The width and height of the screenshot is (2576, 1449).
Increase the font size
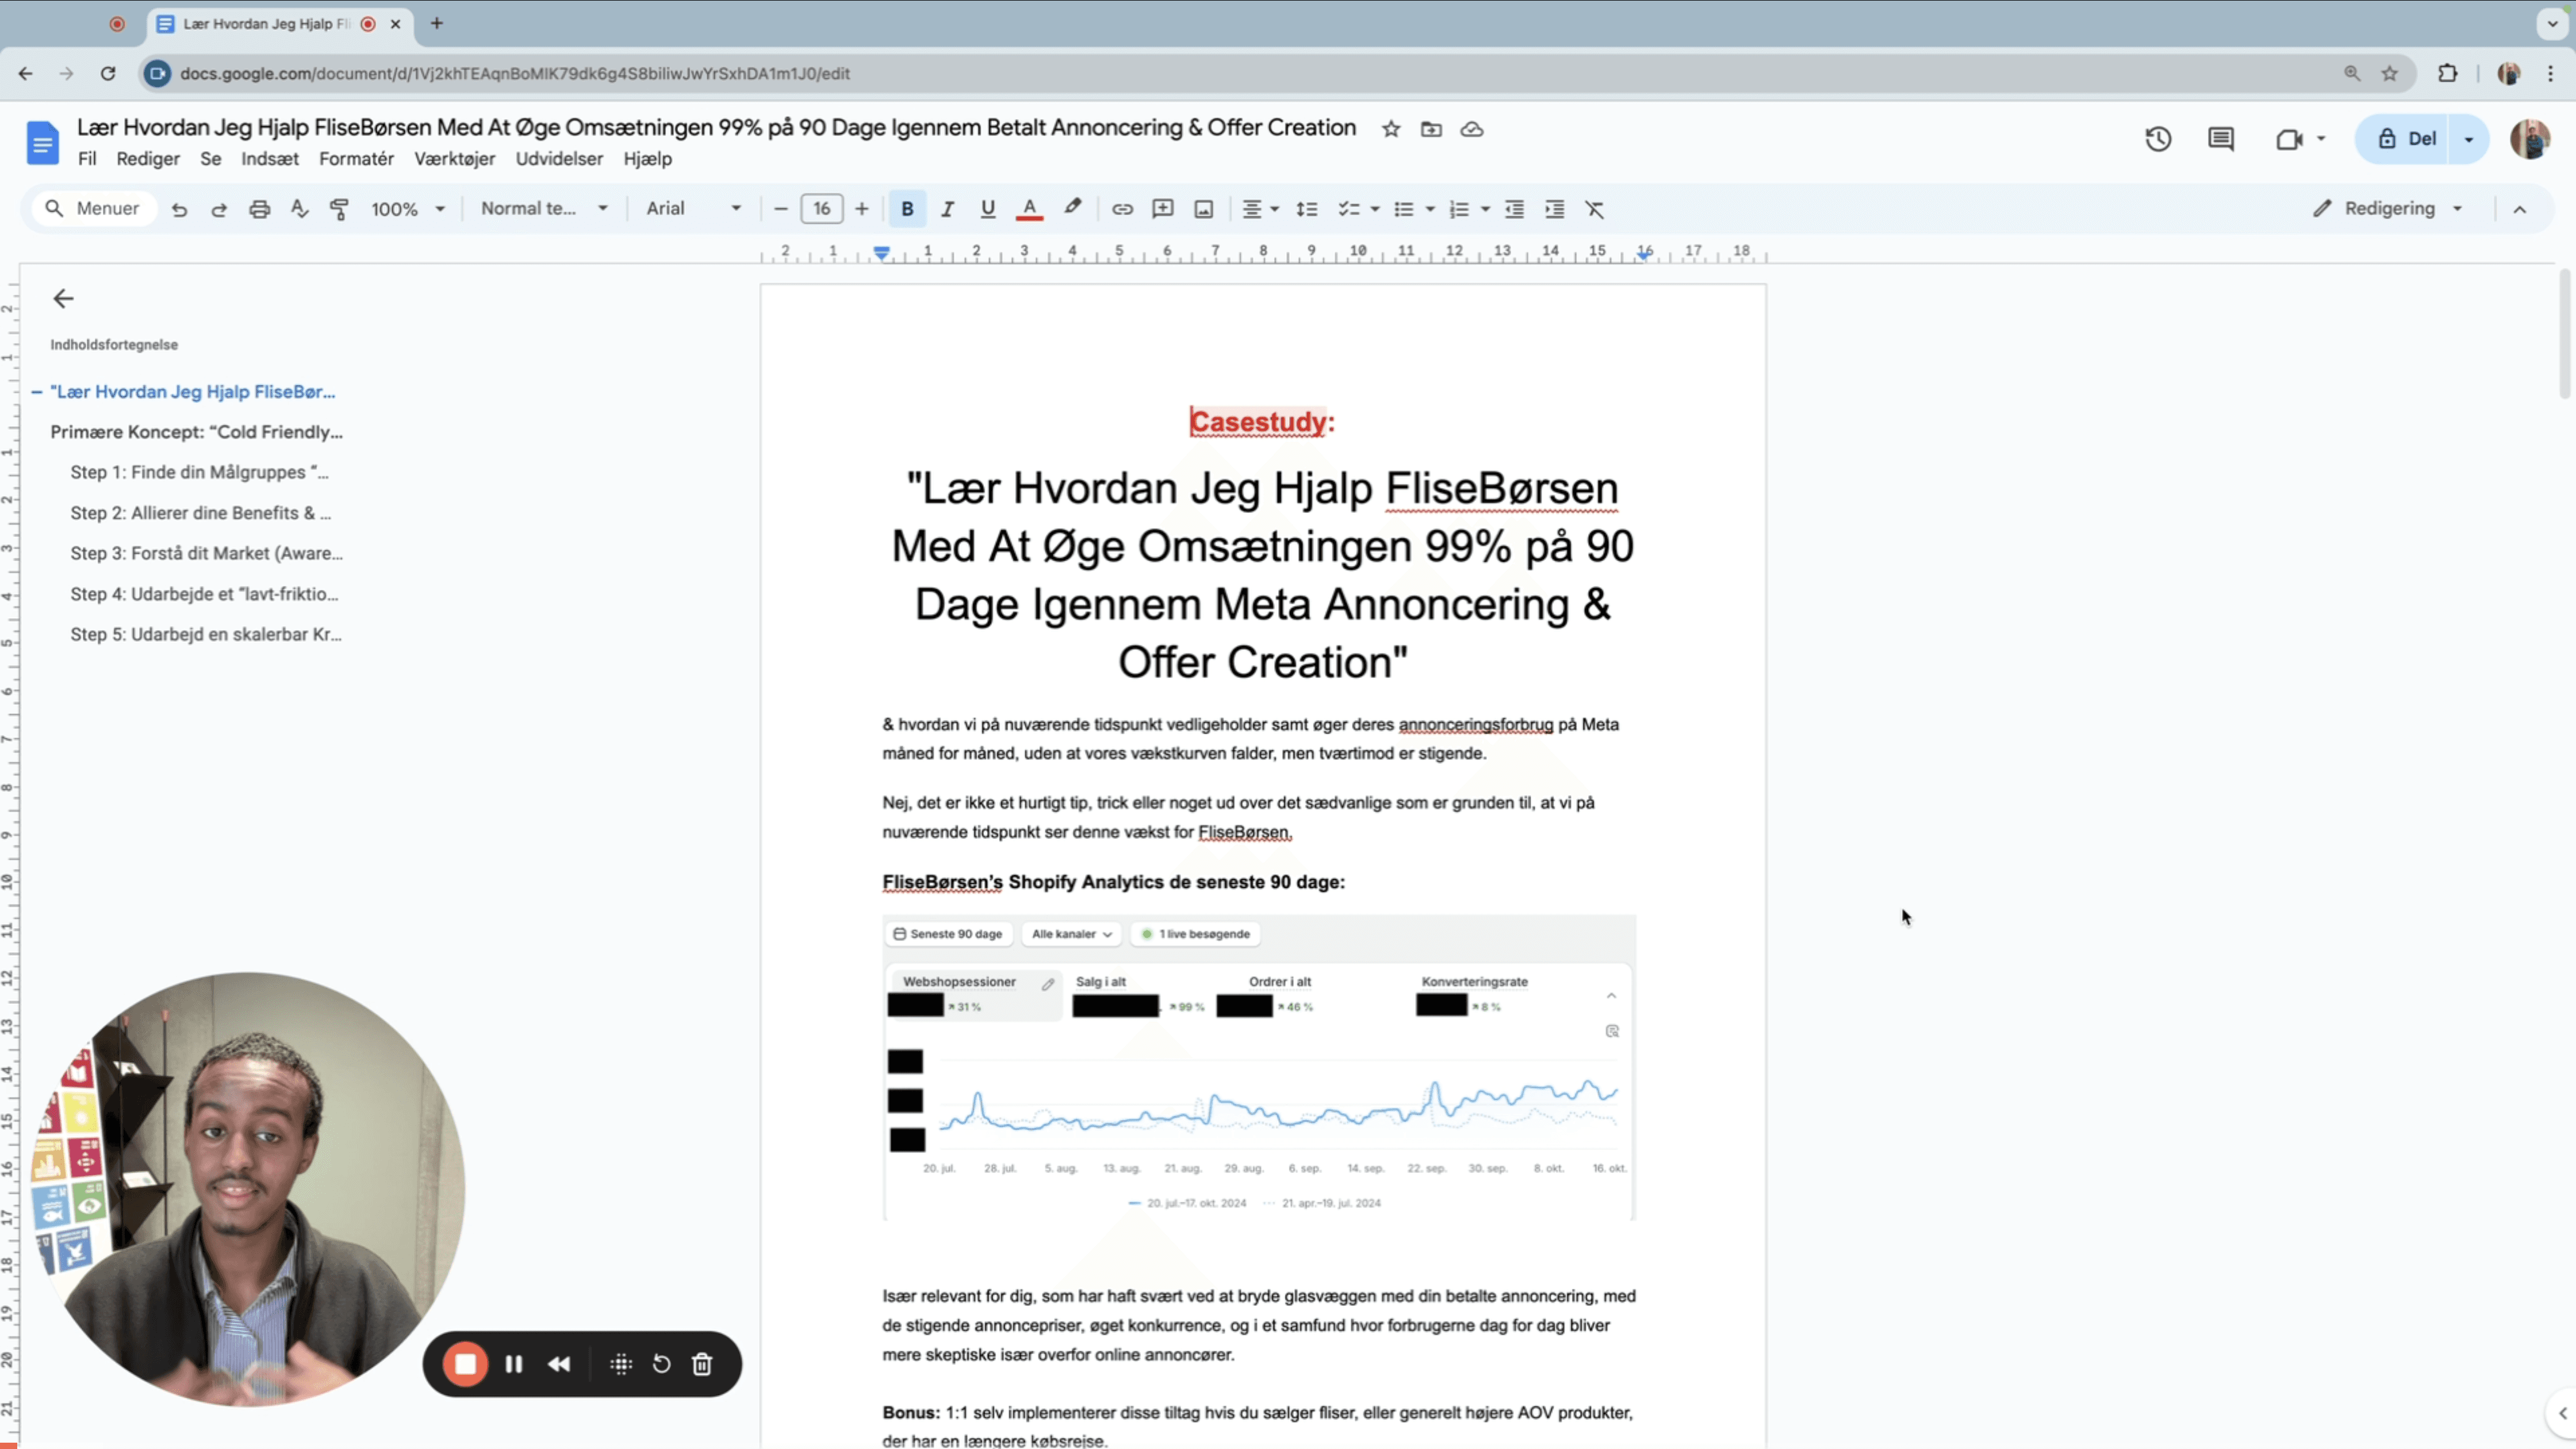click(x=862, y=209)
